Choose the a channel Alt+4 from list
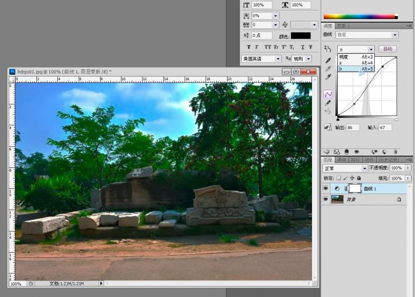Image resolution: width=415 pixels, height=297 pixels. pos(356,63)
